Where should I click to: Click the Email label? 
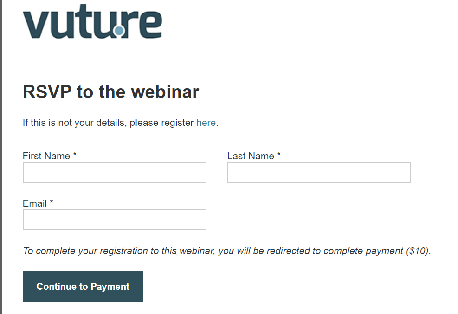coord(35,203)
